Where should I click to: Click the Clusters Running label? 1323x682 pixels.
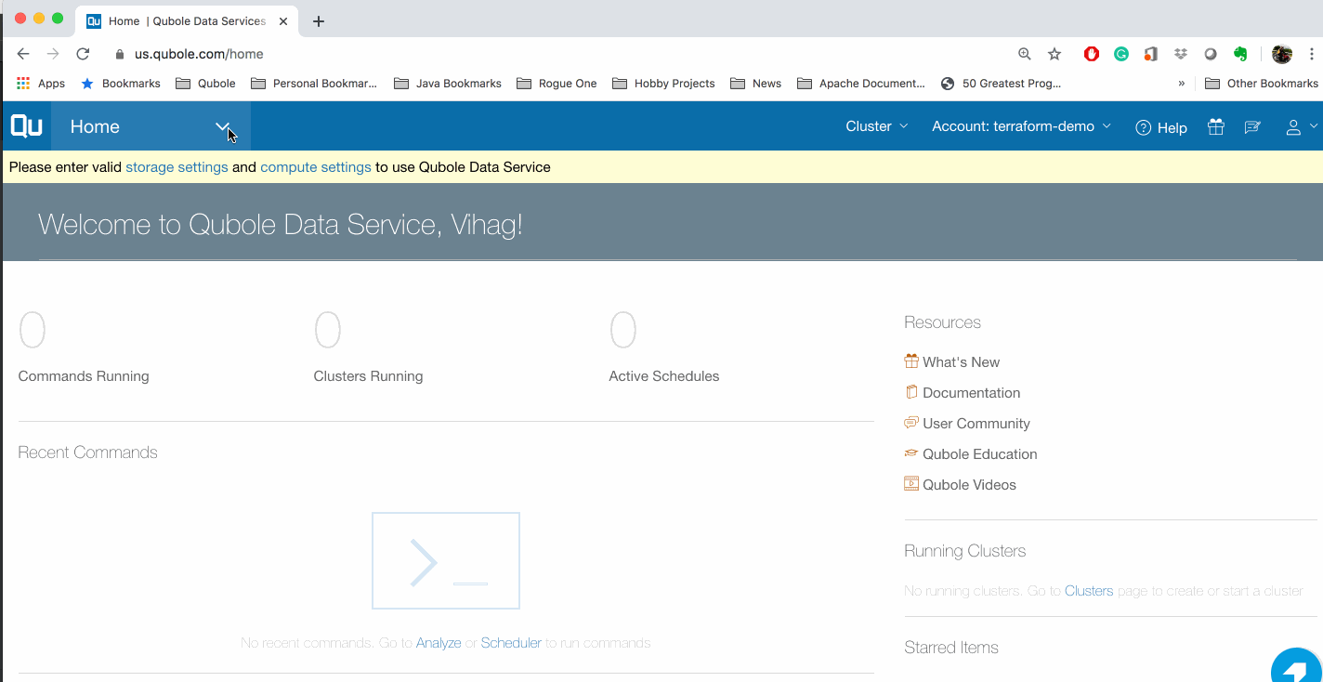(369, 376)
